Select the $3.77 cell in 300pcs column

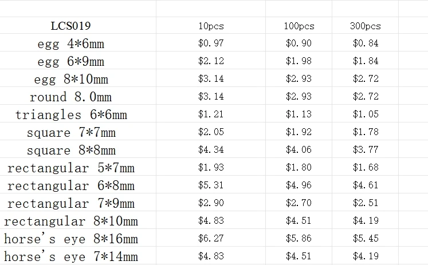tap(365, 150)
